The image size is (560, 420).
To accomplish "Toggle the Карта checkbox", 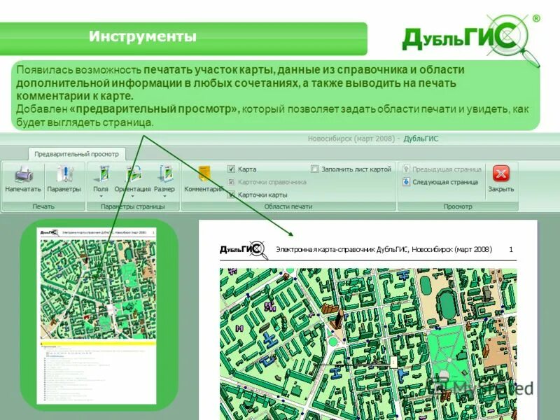I will pyautogui.click(x=232, y=169).
